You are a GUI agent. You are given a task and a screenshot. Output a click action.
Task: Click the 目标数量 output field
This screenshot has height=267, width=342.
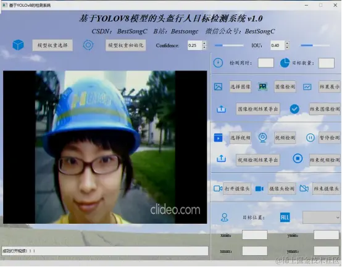[x=327, y=63]
